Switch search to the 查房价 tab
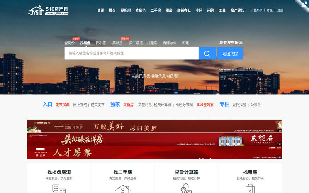 [x=70, y=43]
